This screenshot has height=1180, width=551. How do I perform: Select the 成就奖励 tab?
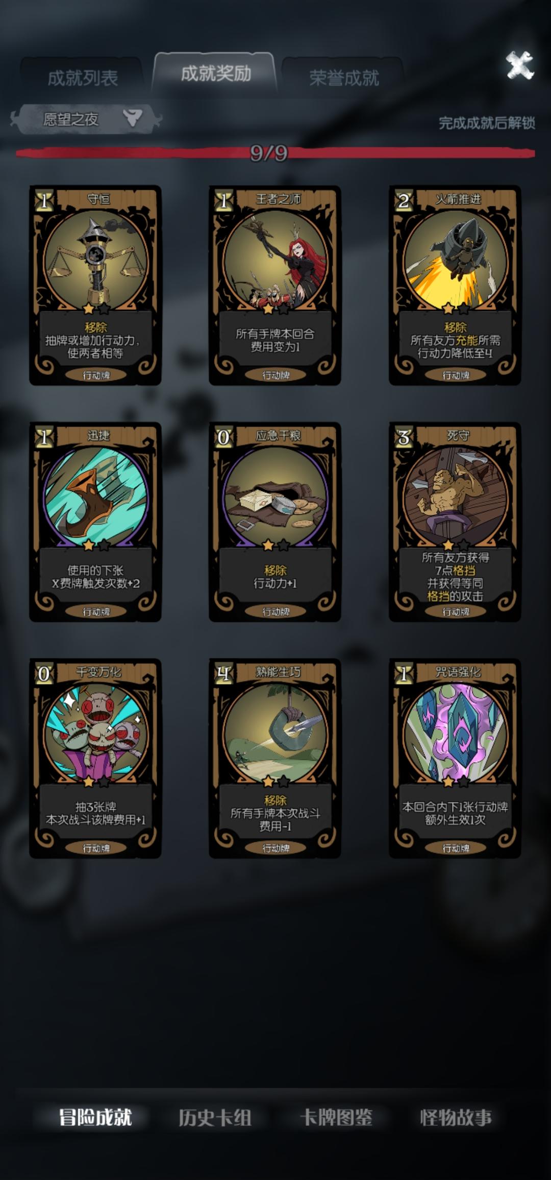[x=216, y=74]
